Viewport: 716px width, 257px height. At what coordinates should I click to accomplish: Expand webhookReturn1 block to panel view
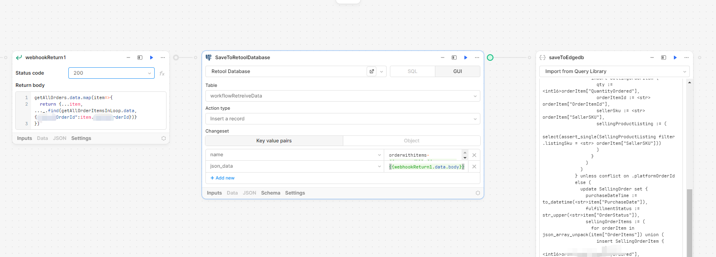click(140, 58)
